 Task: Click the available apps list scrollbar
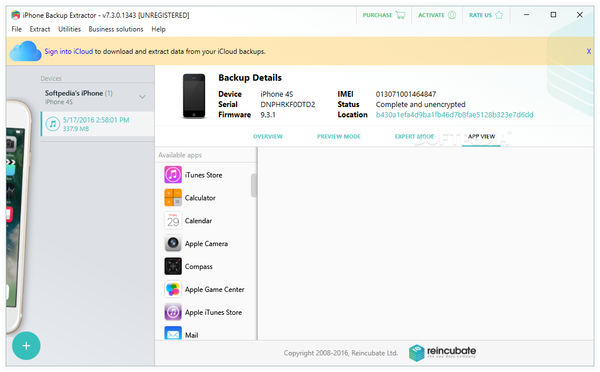click(x=253, y=185)
